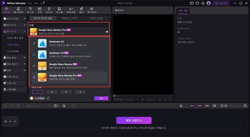The width and height of the screenshot is (250, 137).
Task: Click the refresh credits icon beside 30/19806
Action: 48,98
